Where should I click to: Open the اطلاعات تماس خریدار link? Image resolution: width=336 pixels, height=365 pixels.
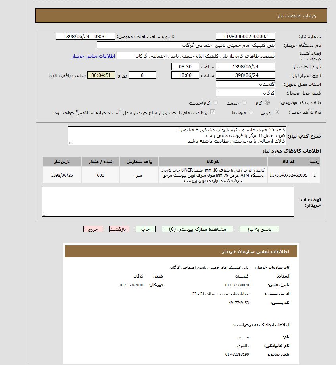coord(94,56)
